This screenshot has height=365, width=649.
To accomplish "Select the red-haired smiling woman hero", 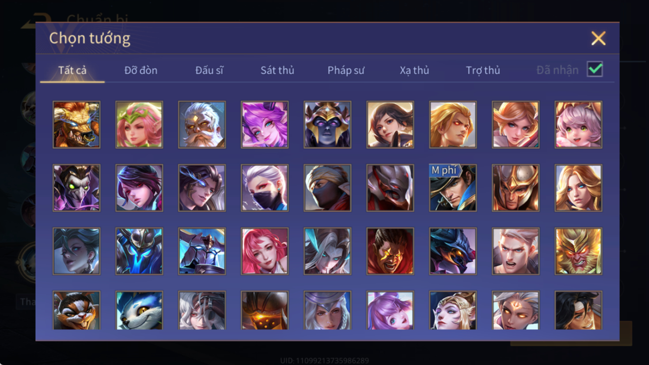I will 265,251.
